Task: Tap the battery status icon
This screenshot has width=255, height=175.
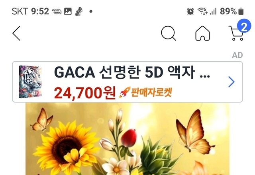Action: pos(241,12)
